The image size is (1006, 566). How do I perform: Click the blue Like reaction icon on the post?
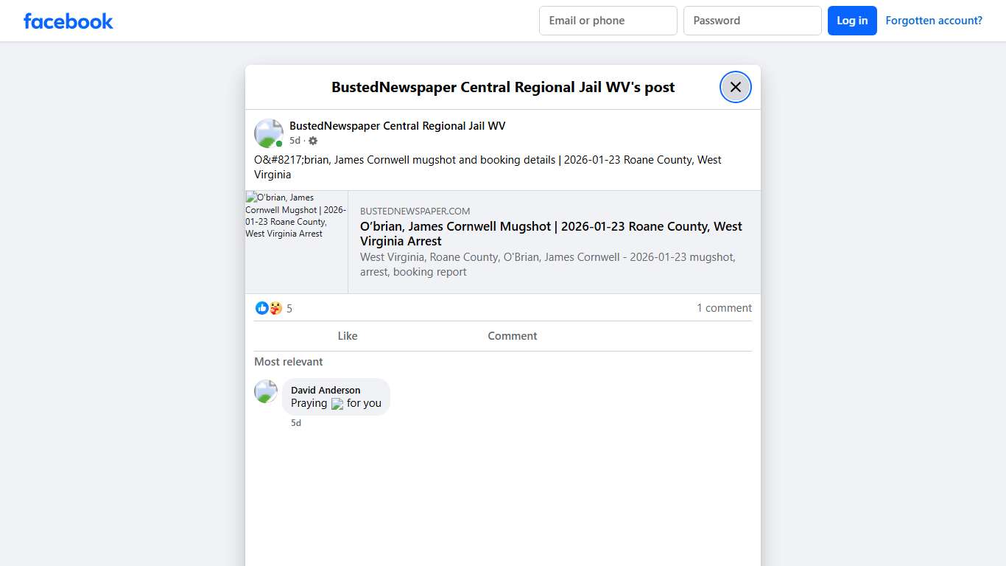[262, 308]
